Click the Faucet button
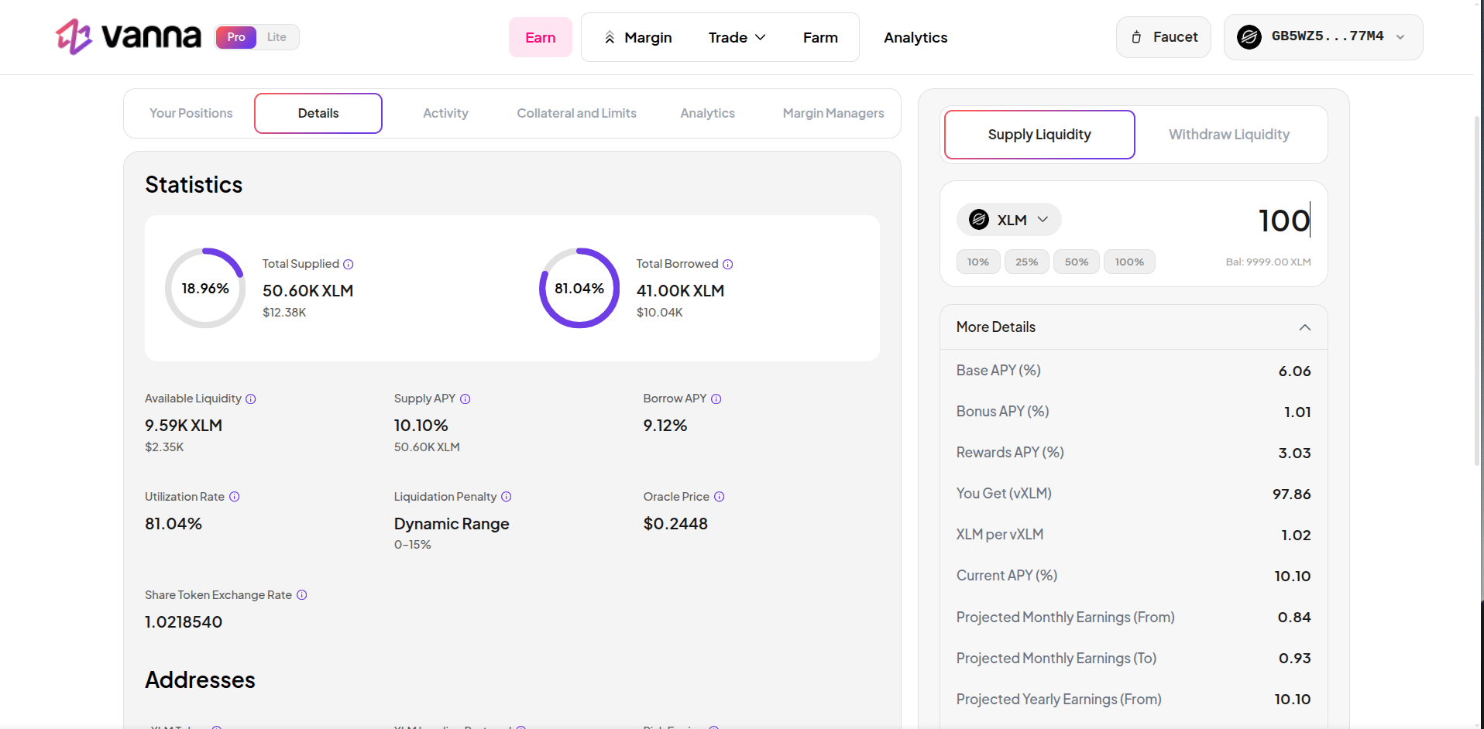The width and height of the screenshot is (1484, 729). coord(1163,37)
